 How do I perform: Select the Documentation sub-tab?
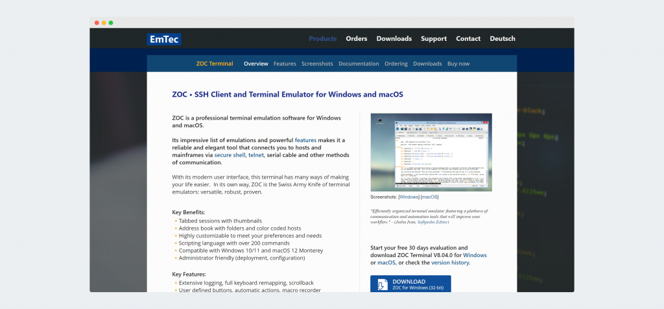[359, 64]
